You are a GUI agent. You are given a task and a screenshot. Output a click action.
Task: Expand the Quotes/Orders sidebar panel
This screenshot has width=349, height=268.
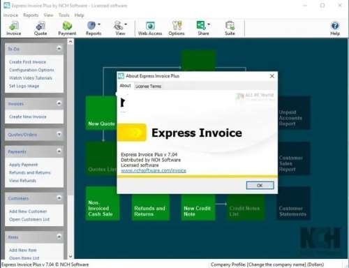[59, 134]
